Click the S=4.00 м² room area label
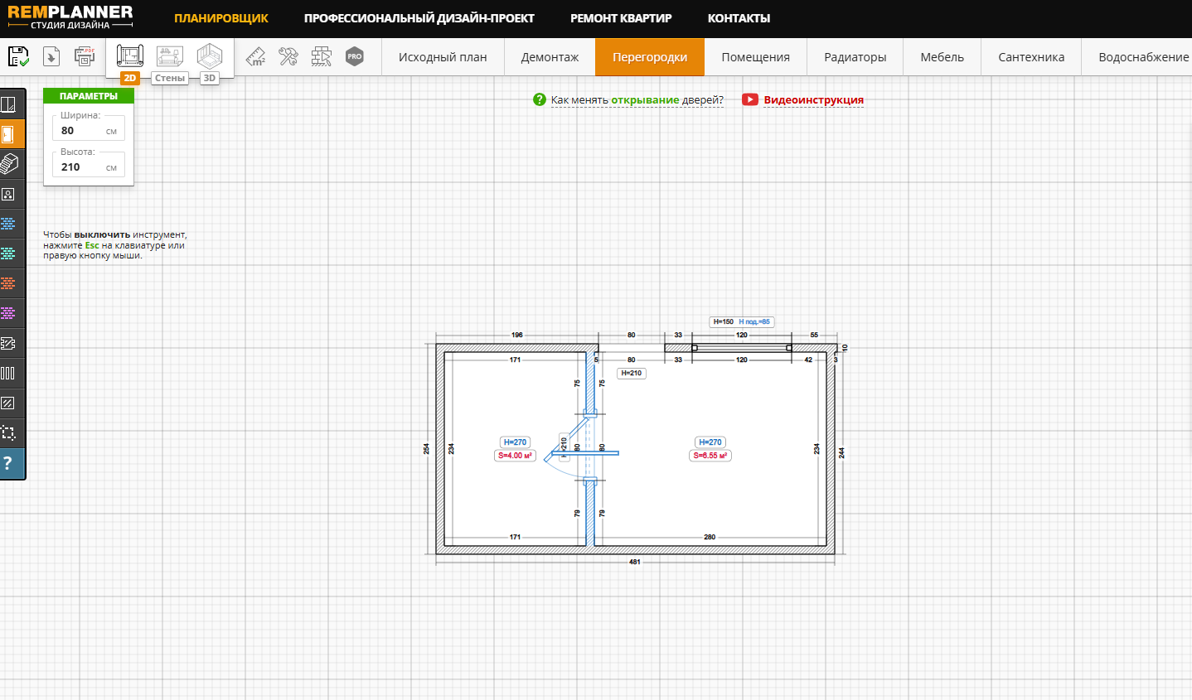 click(515, 456)
